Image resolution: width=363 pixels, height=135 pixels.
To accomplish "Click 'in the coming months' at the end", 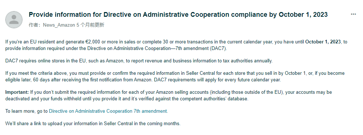I will [159, 123].
